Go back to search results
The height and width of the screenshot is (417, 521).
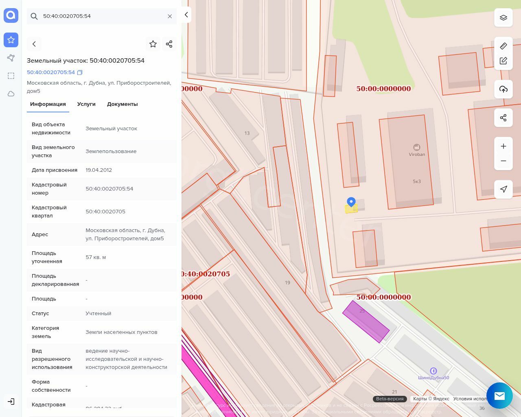click(x=34, y=44)
